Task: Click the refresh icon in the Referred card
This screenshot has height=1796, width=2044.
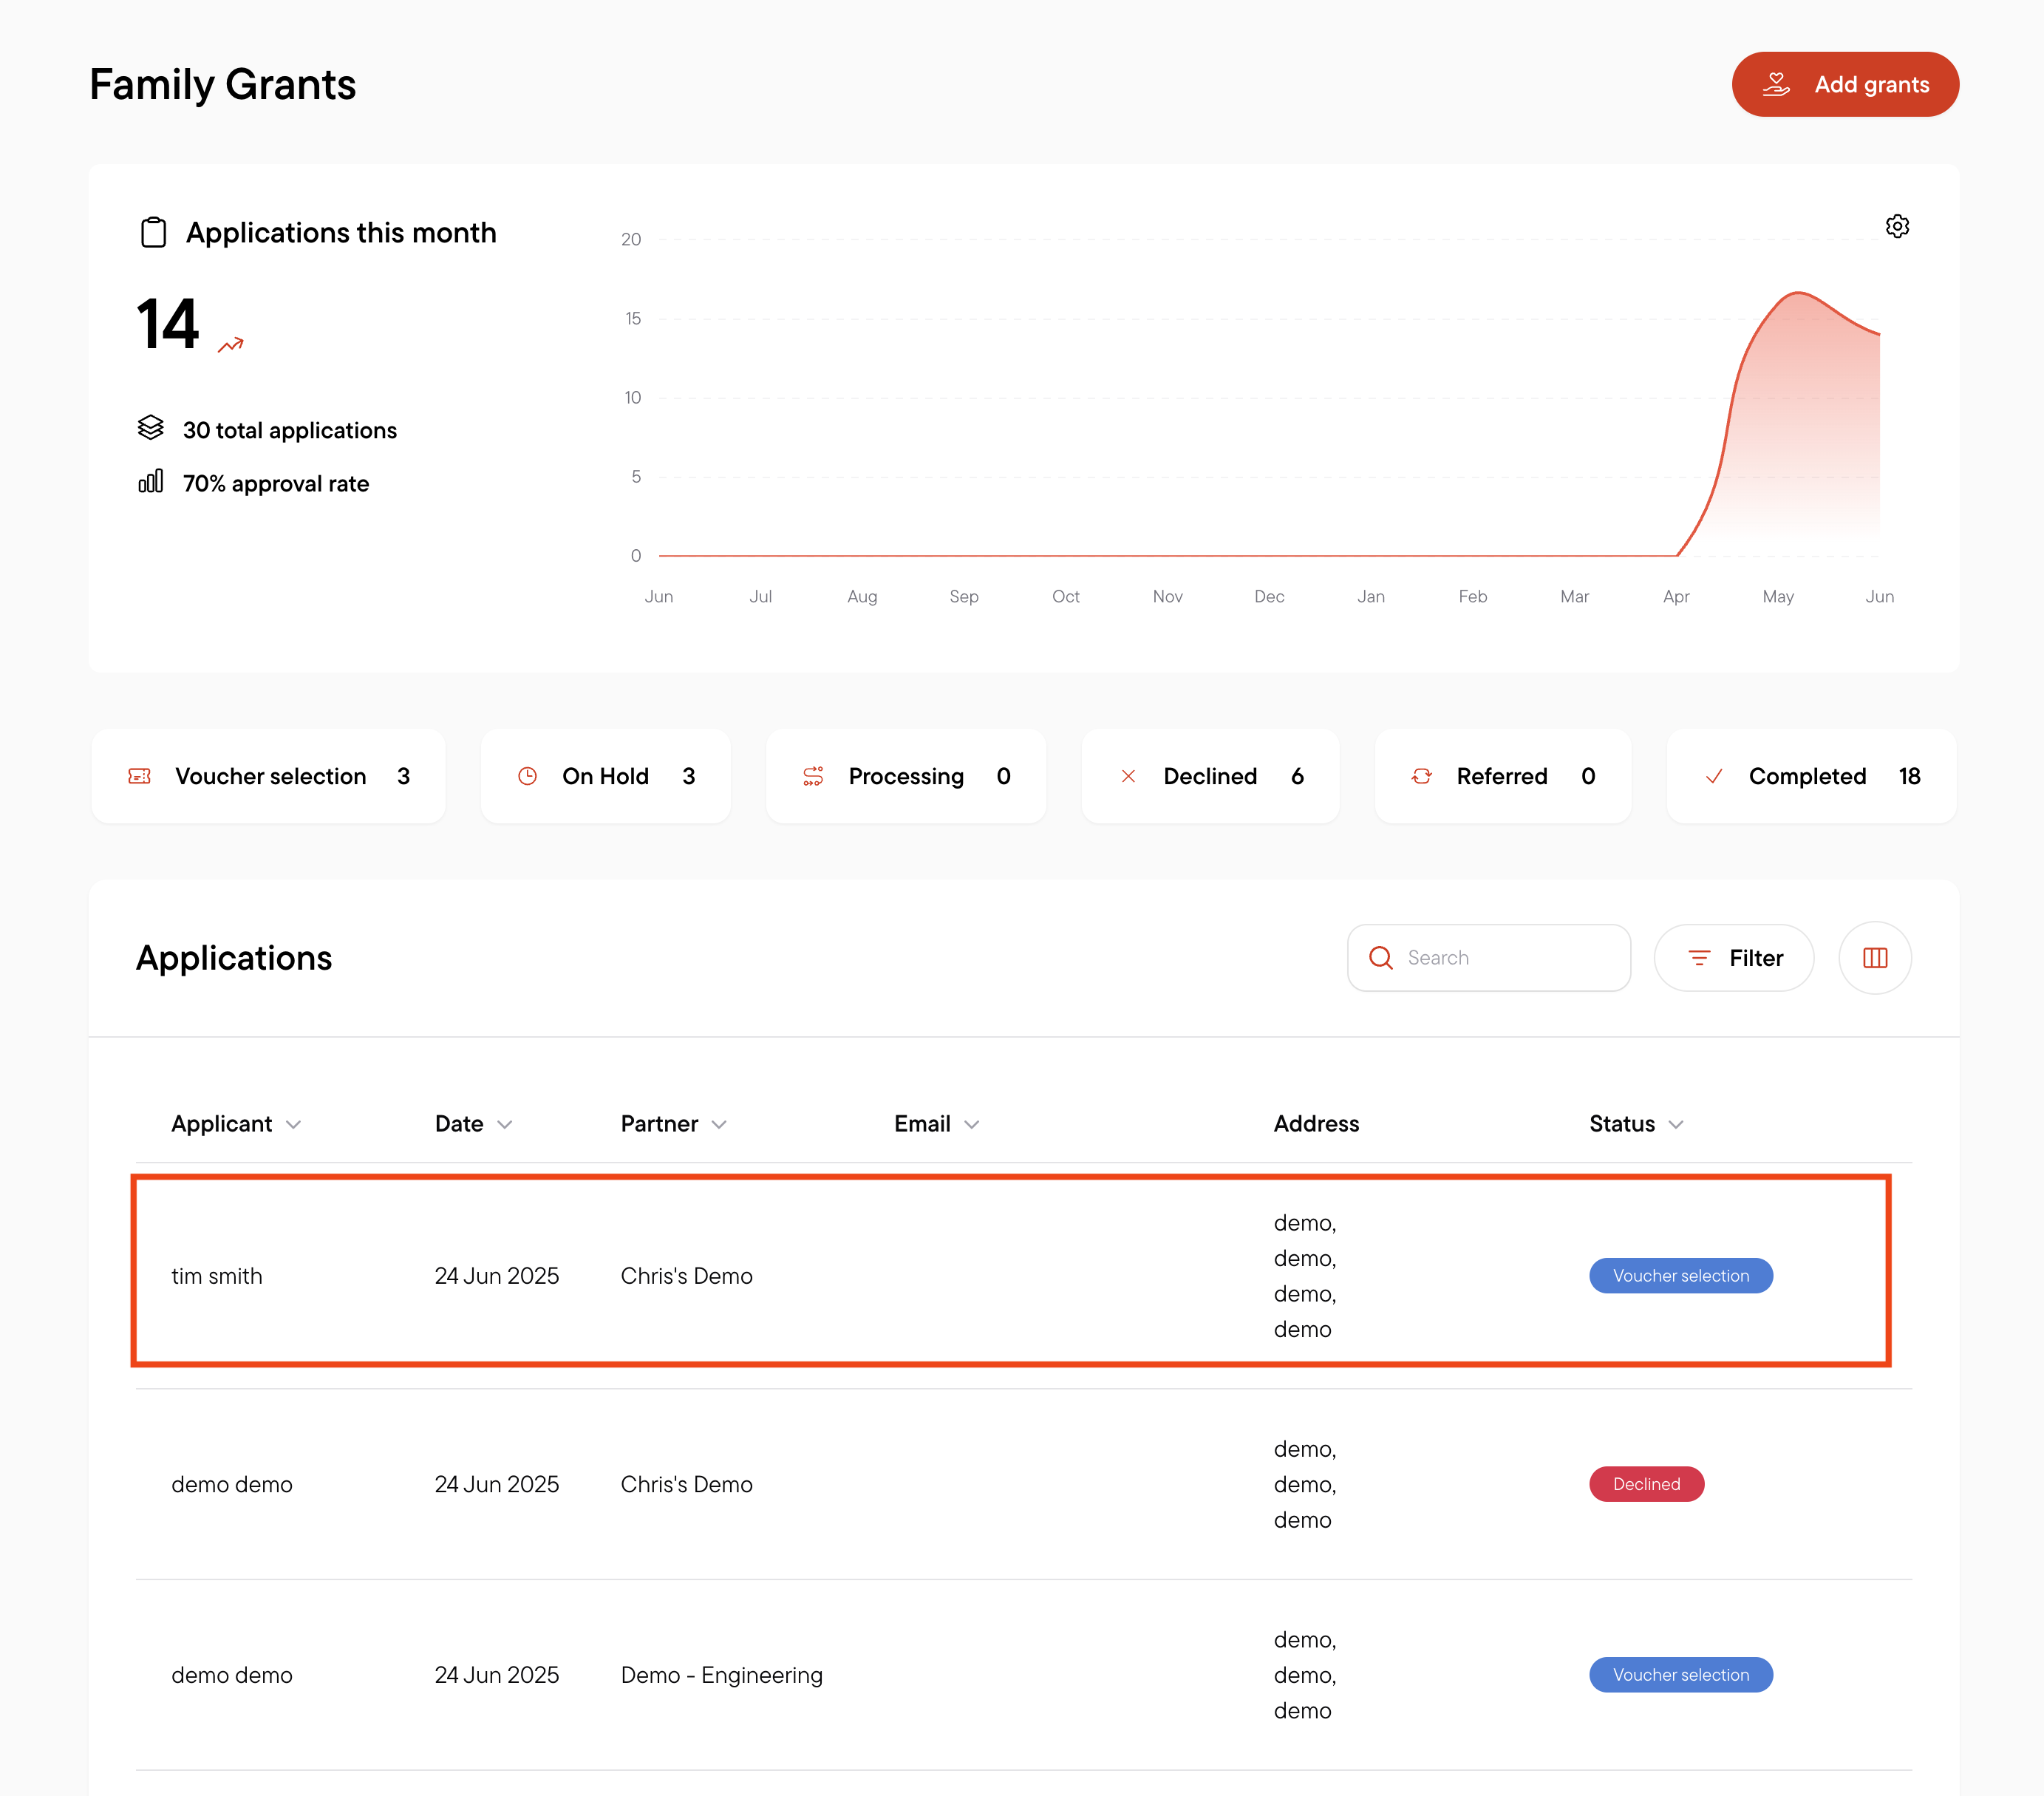Action: pyautogui.click(x=1421, y=776)
